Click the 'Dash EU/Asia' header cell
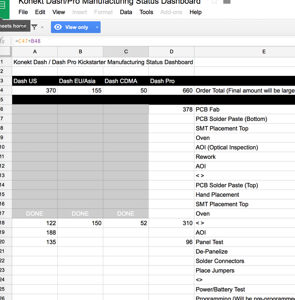The image size is (295, 300). click(x=80, y=81)
